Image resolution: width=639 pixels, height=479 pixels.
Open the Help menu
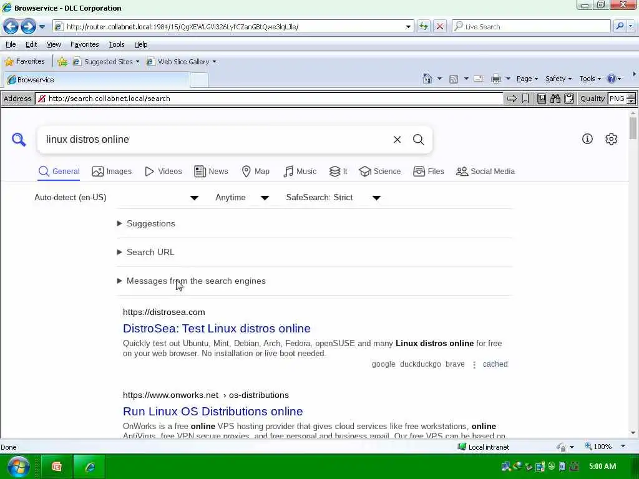(x=140, y=44)
